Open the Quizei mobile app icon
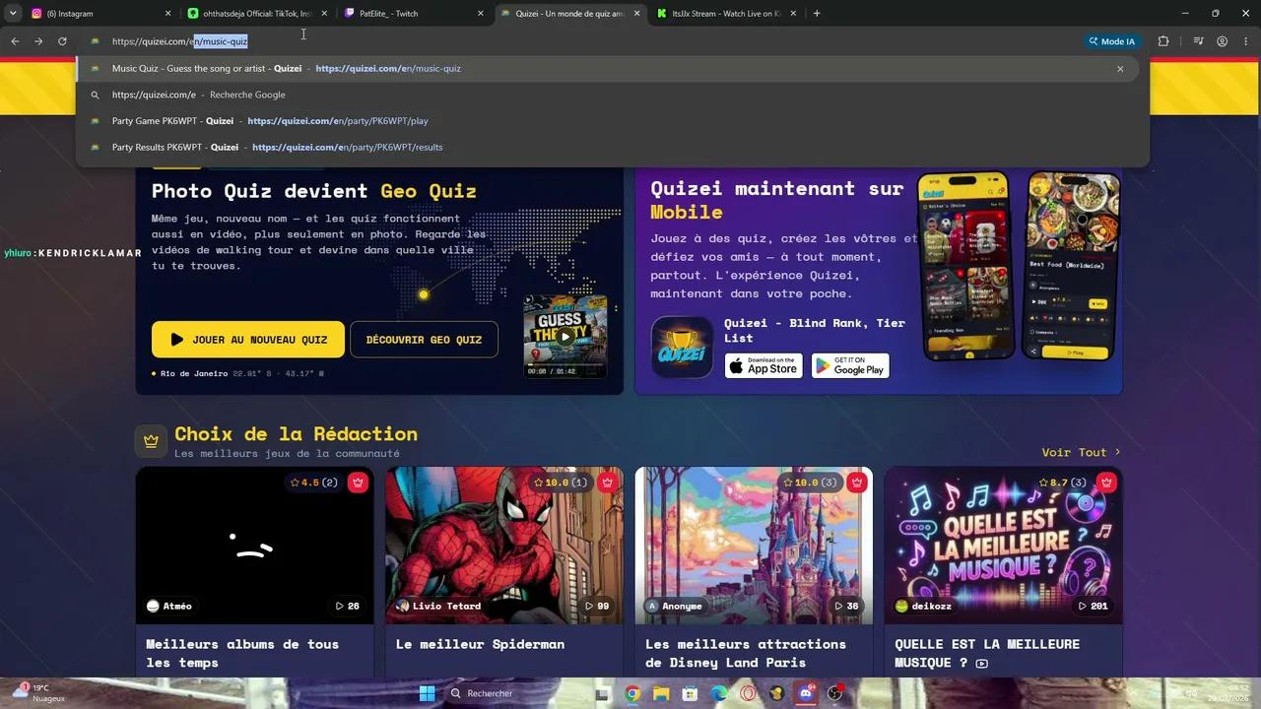This screenshot has width=1261, height=709. coord(682,347)
